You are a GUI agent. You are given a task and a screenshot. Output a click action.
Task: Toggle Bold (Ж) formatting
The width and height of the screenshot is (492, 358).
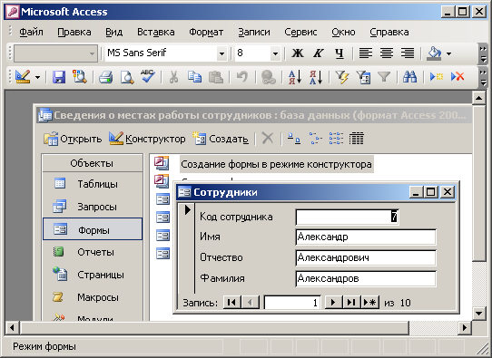tap(298, 53)
